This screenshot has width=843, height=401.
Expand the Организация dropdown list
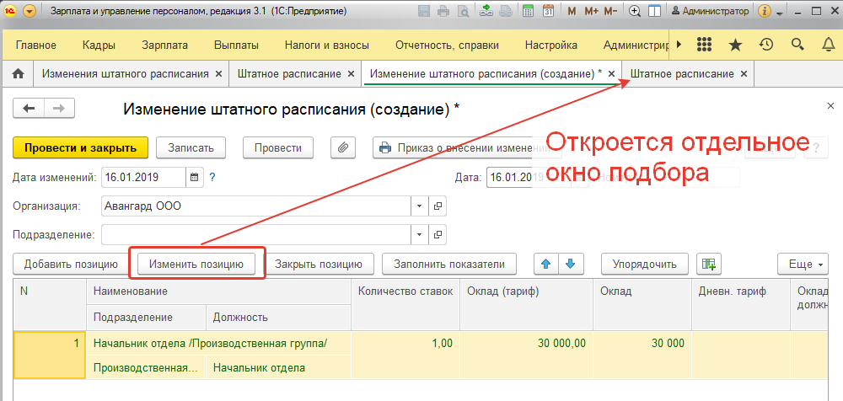[420, 206]
